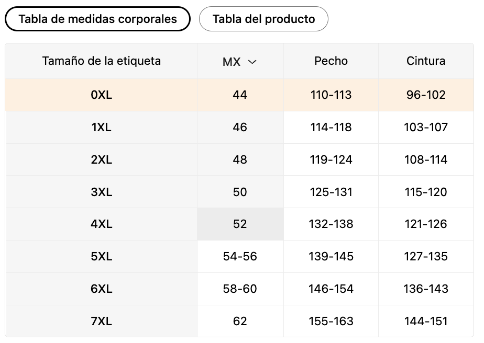Click the 6XL size row label
This screenshot has width=484, height=343.
[x=101, y=289]
